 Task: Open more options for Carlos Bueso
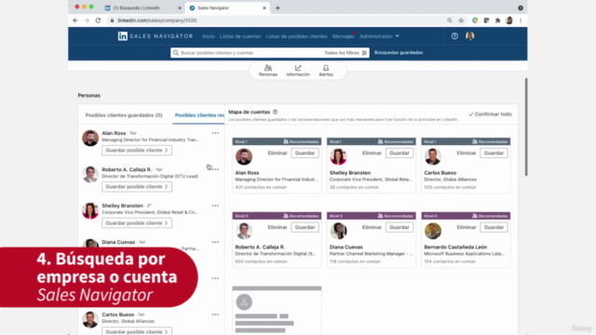pyautogui.click(x=215, y=315)
